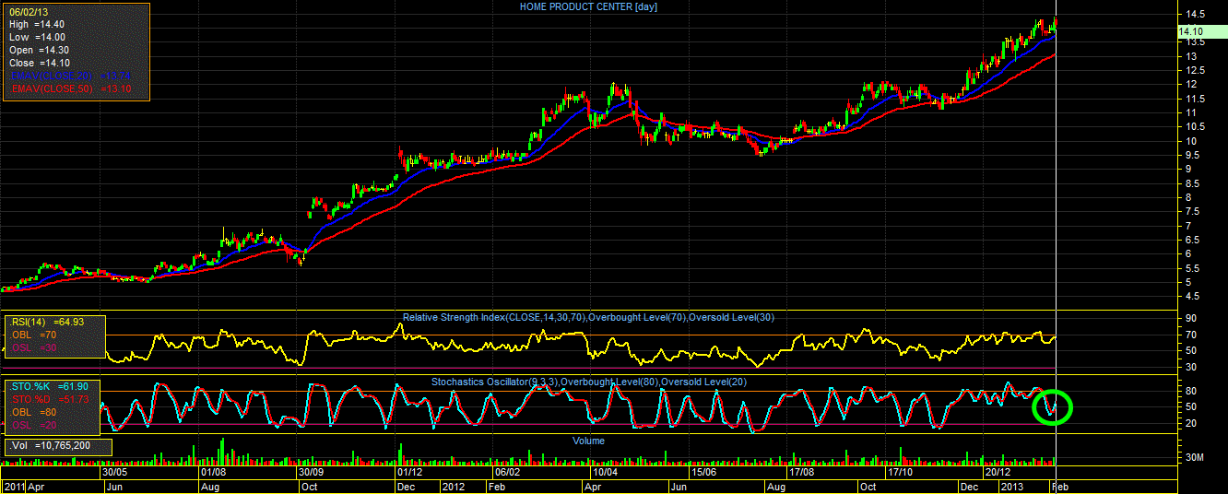The width and height of the screenshot is (1228, 494).
Task: Click the 90 label on the RSI axis
Action: click(1191, 318)
